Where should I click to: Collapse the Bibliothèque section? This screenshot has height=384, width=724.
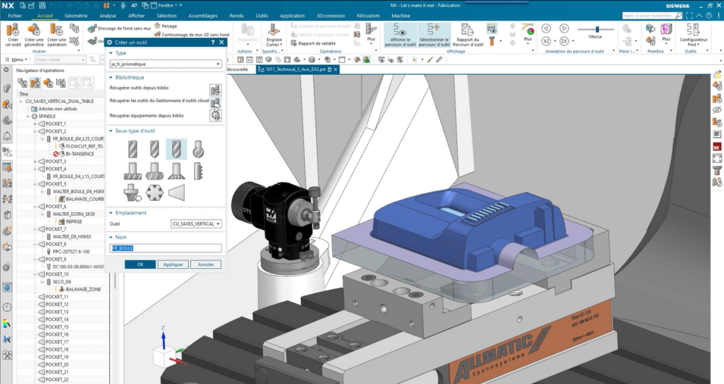click(111, 77)
